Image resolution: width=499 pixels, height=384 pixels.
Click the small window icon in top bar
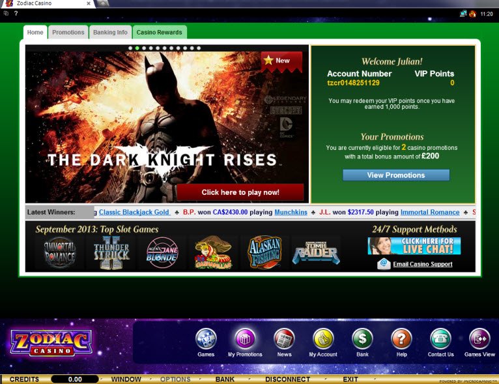6,14
